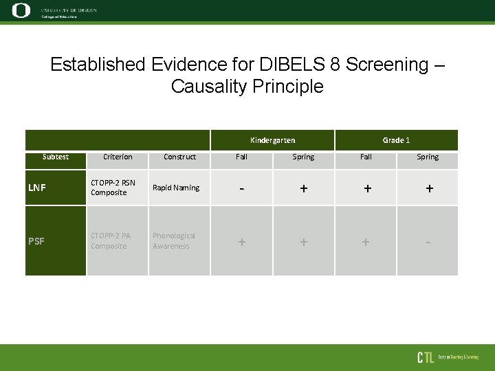This screenshot has height=371, width=495.
Task: Click the LNF Kindergarten Spring plus cell
Action: (x=304, y=188)
